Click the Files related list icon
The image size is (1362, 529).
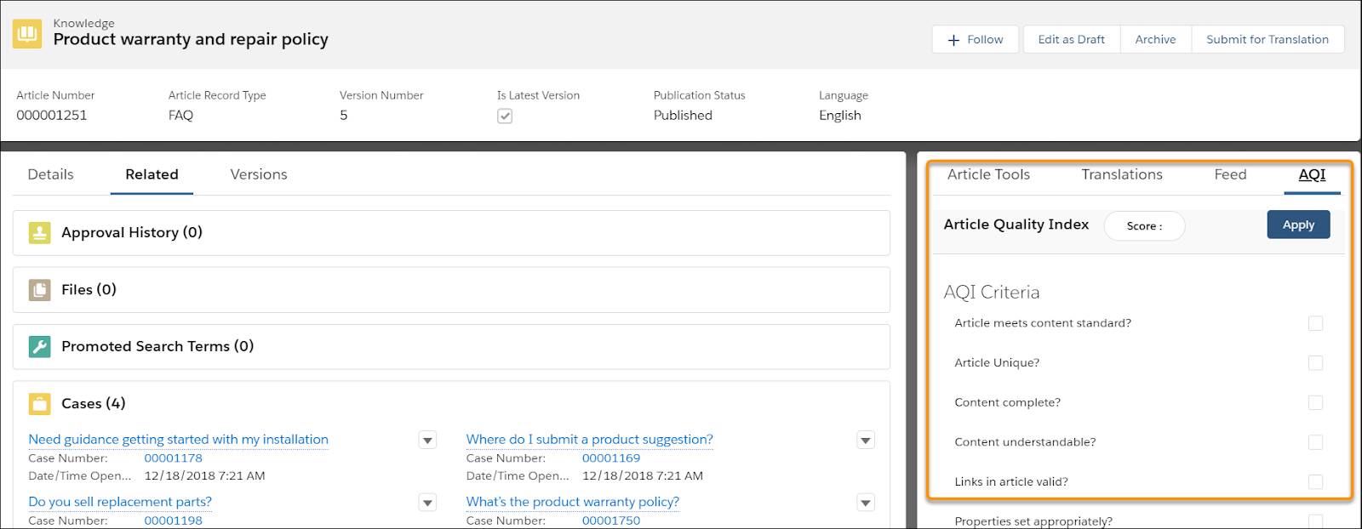tap(39, 290)
